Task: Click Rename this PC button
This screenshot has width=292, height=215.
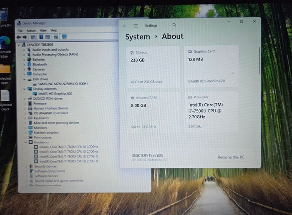Action: [231, 157]
